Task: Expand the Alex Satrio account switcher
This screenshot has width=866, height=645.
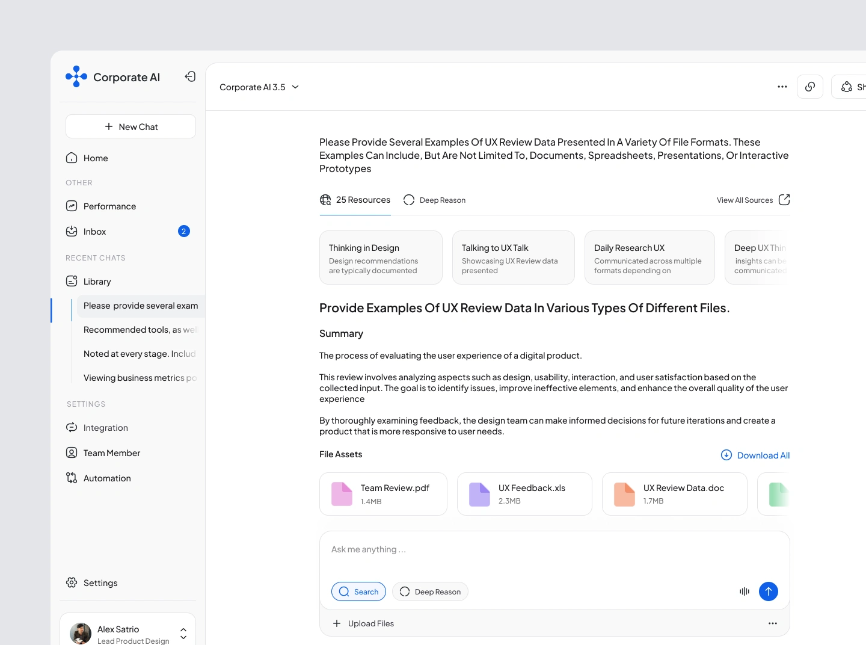Action: [x=183, y=633]
